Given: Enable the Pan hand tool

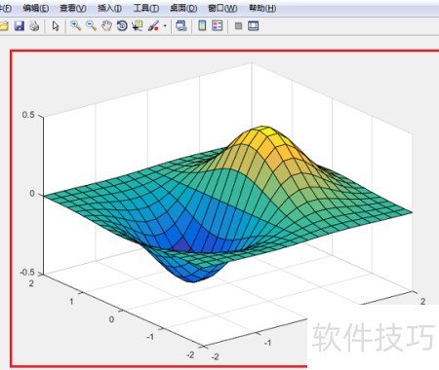Looking at the screenshot, I should pos(106,25).
